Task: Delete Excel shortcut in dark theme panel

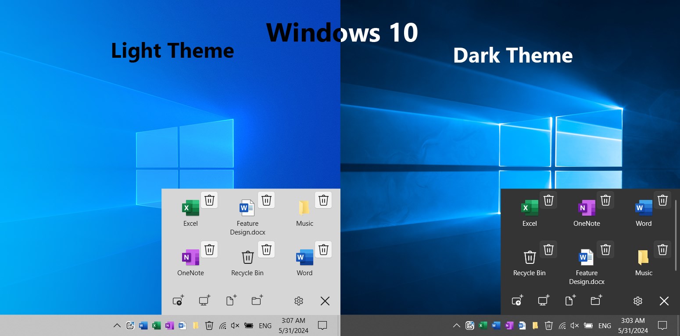Action: coord(548,200)
